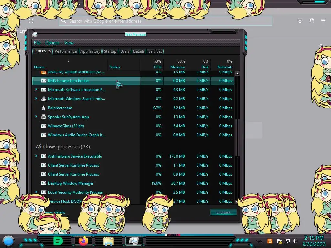The width and height of the screenshot is (331, 248).
Task: Click the Local Security Authority Process icon
Action: coord(44,192)
